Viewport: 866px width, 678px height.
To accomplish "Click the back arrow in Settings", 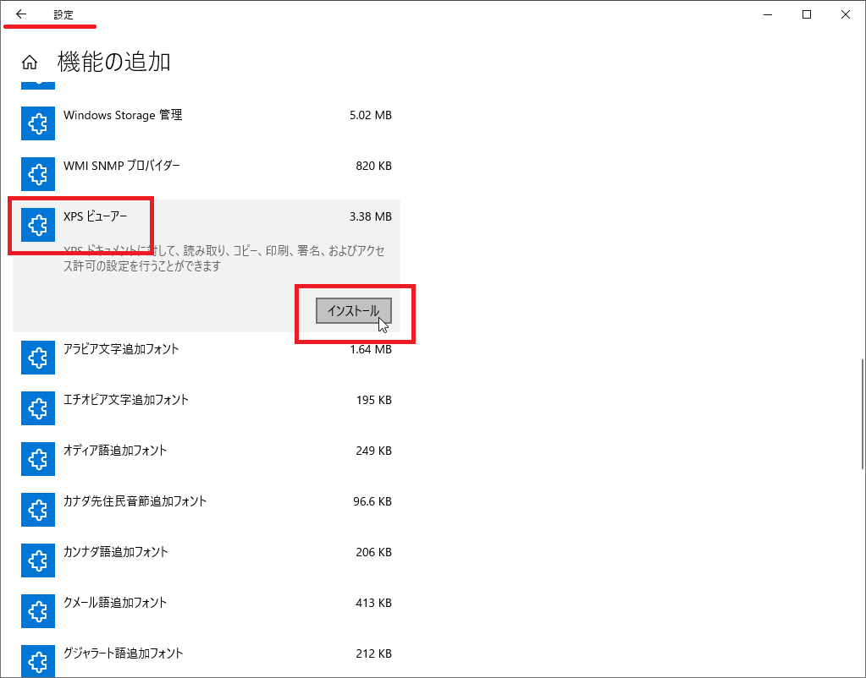I will 21,14.
